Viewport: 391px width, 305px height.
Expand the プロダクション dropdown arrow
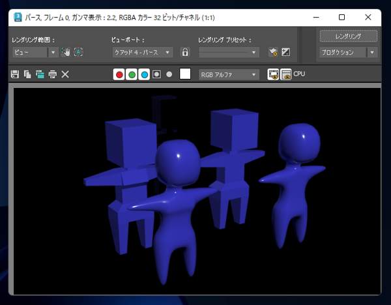(x=372, y=52)
